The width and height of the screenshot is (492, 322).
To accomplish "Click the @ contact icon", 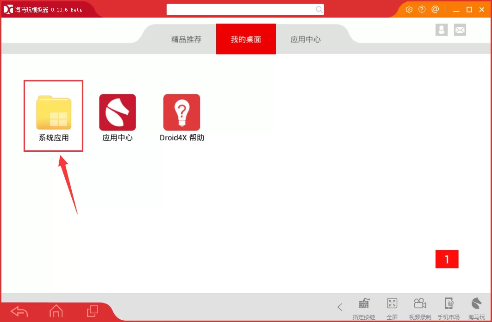I will pyautogui.click(x=435, y=9).
